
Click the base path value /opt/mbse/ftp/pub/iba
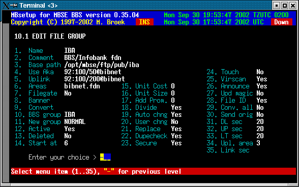102,65
